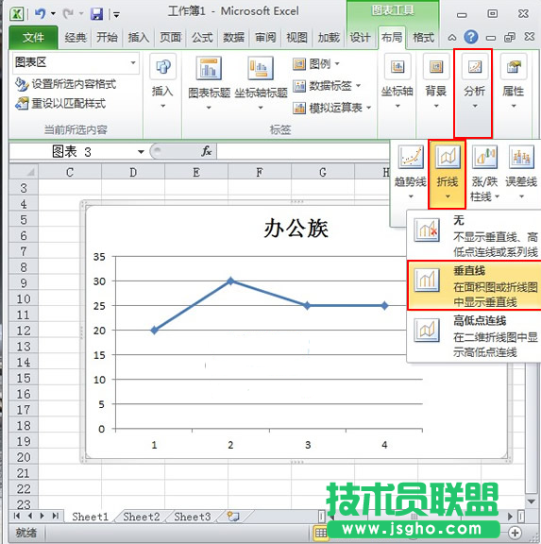Open the 背景 dropdown arrow
The height and width of the screenshot is (544, 541).
436,106
